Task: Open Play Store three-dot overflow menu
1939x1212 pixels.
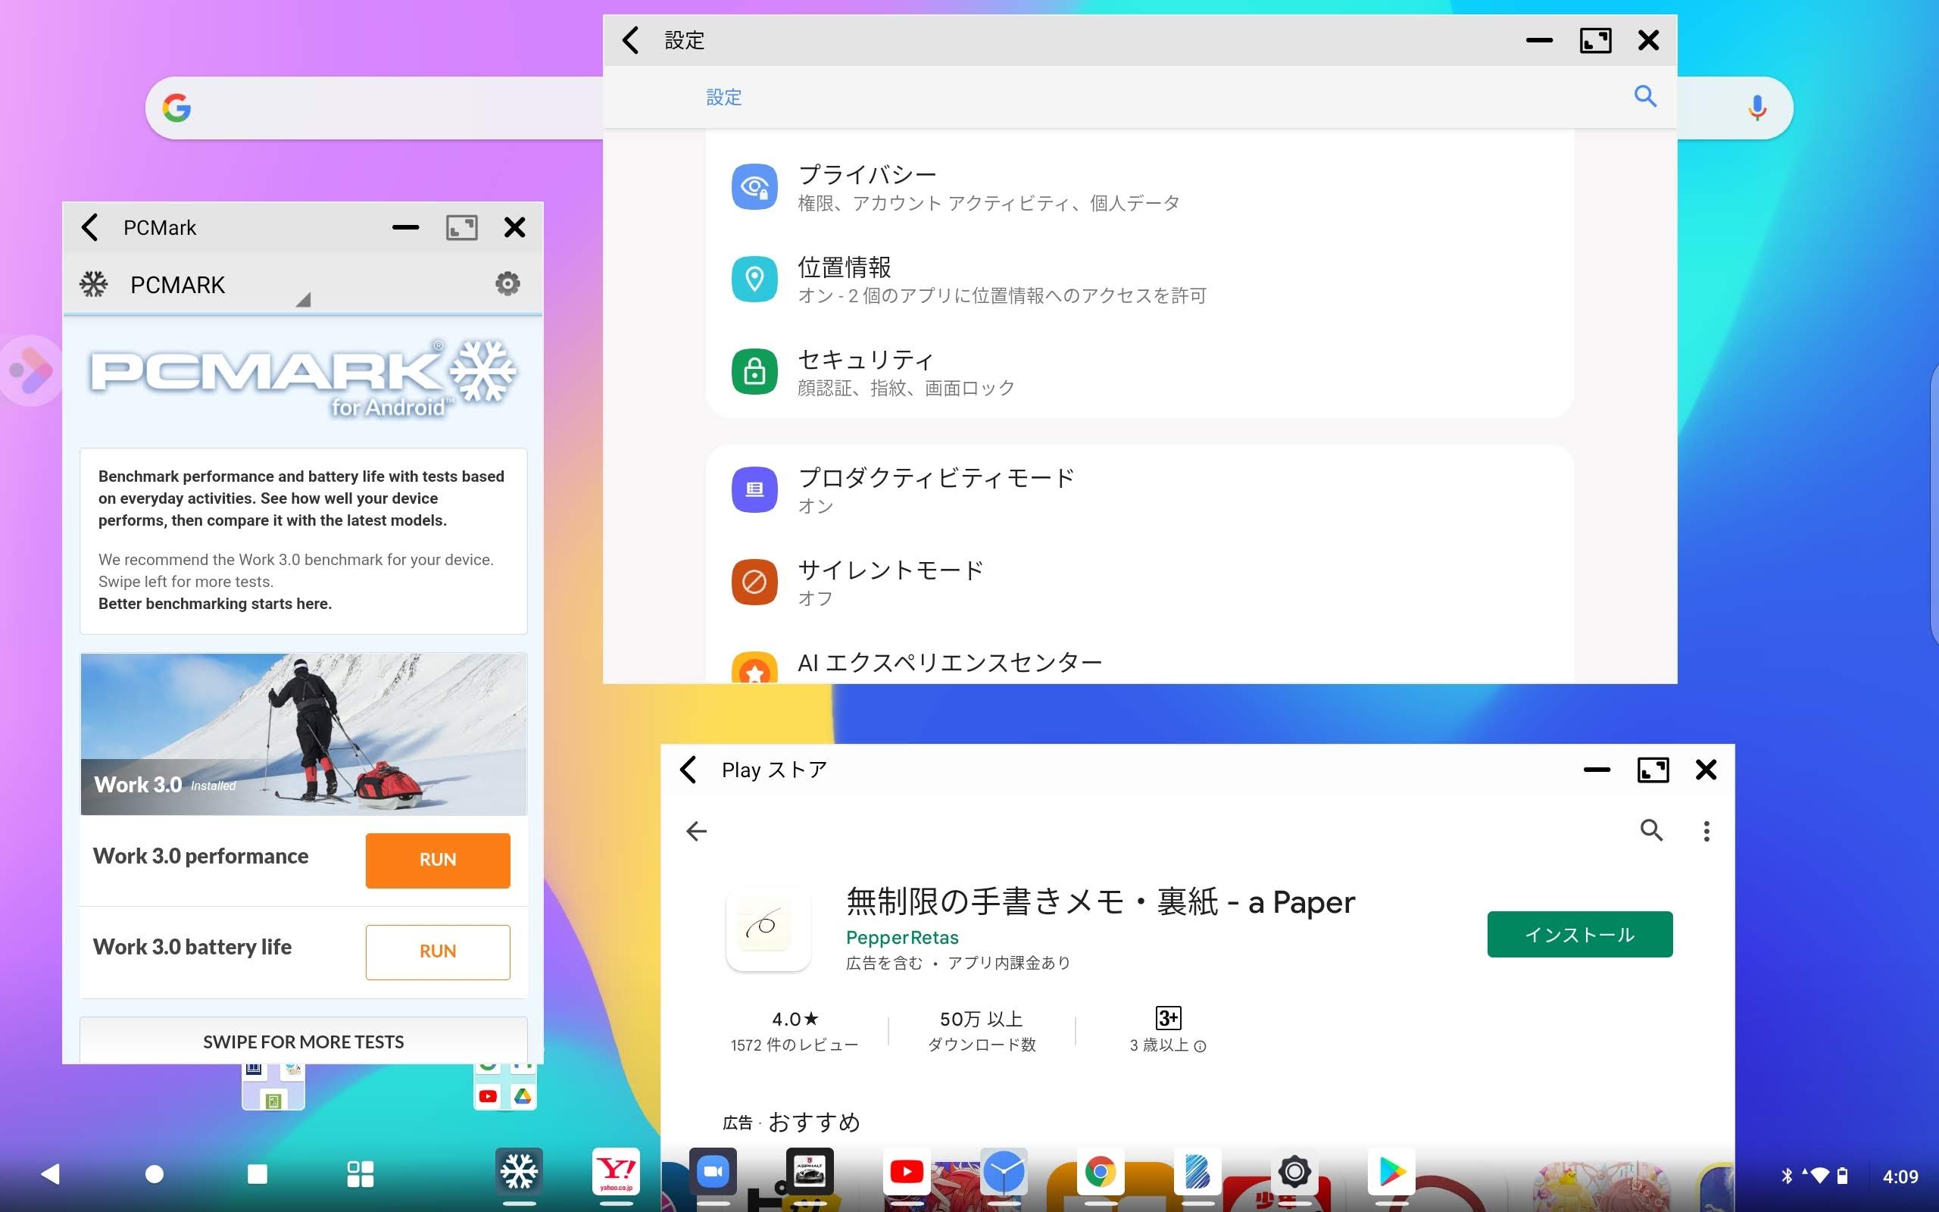Action: point(1706,830)
